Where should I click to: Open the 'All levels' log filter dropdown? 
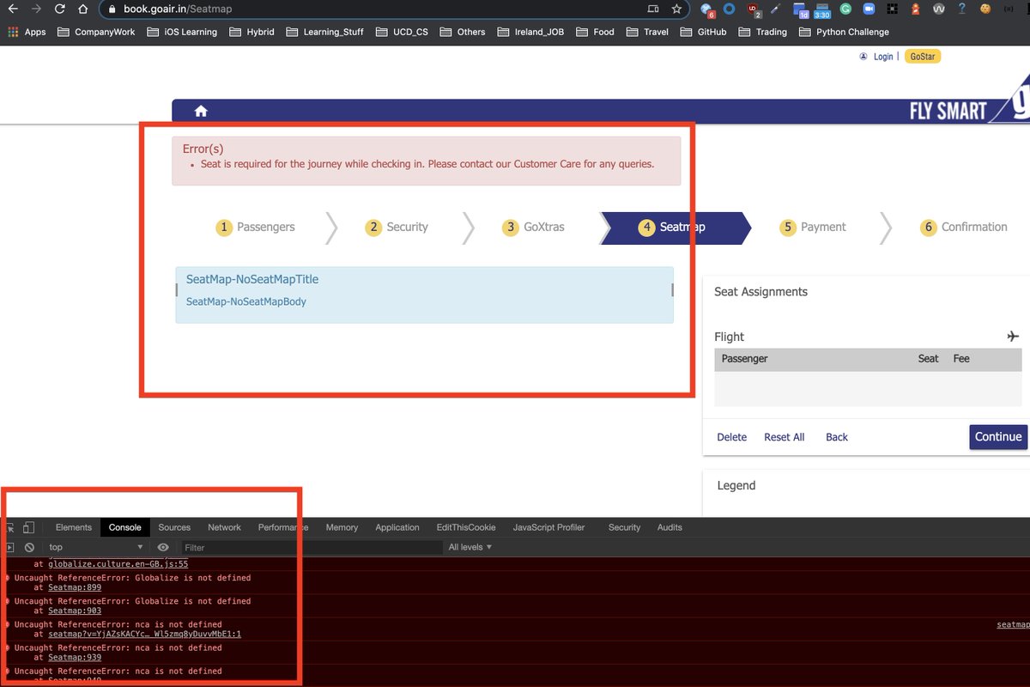tap(469, 547)
